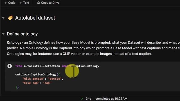The width and height of the screenshot is (180, 101).
Task: Click completed at 10:22 AM status text
Action: [111, 98]
